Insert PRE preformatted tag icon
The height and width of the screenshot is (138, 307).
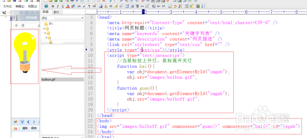tap(142, 6)
